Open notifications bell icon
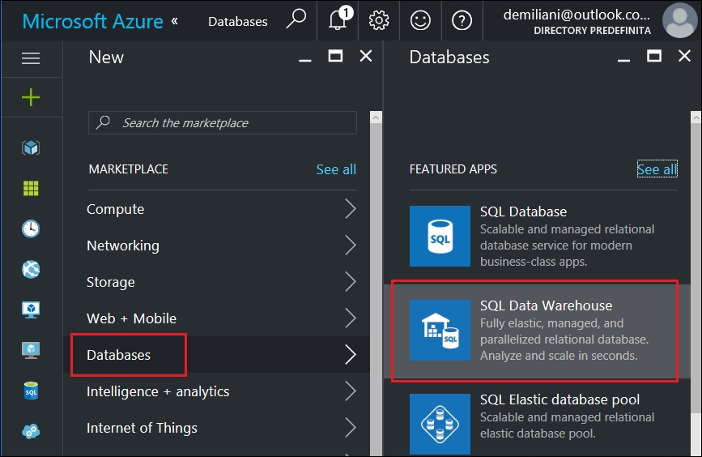The image size is (702, 457). (x=338, y=19)
